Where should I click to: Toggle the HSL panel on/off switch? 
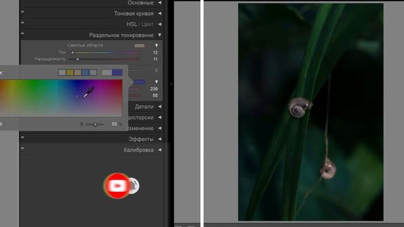click(23, 23)
